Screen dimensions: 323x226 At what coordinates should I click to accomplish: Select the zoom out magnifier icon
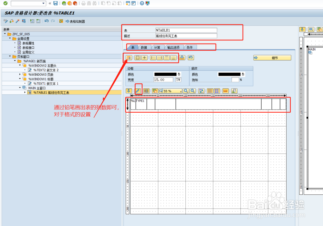[x=193, y=91]
